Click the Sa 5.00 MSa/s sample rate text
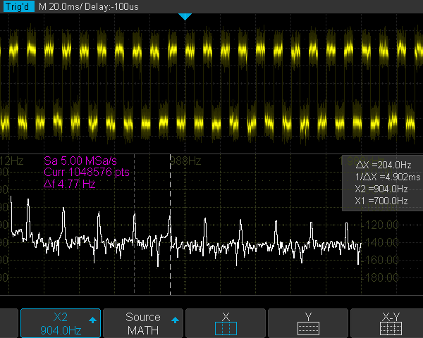This screenshot has height=338, width=423. coord(78,161)
